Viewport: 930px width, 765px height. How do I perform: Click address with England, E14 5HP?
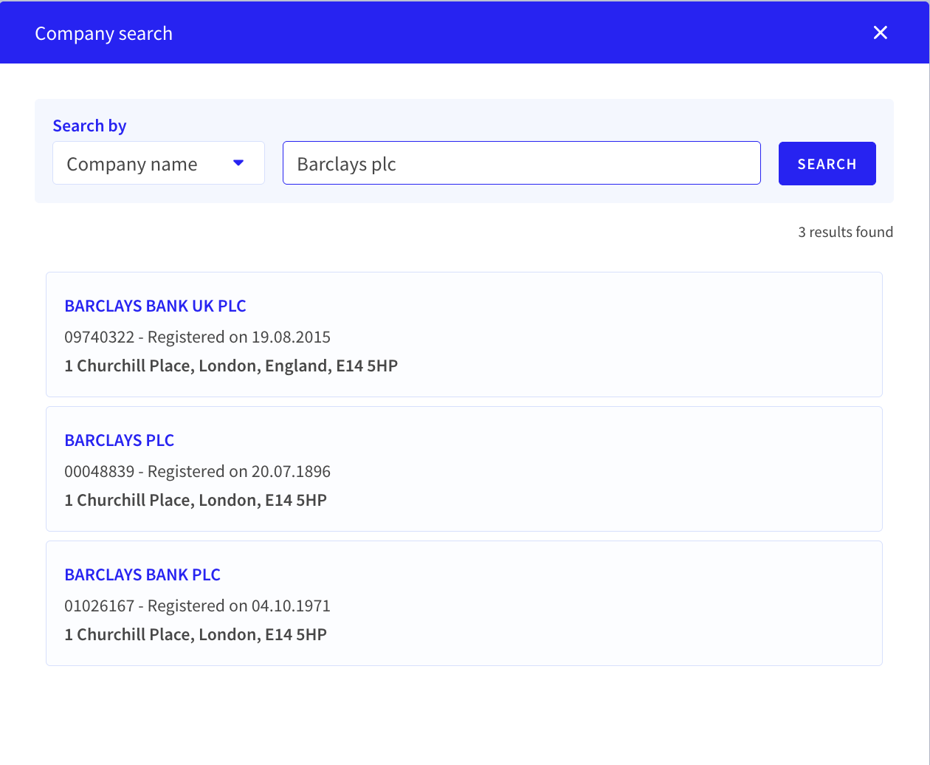(231, 366)
